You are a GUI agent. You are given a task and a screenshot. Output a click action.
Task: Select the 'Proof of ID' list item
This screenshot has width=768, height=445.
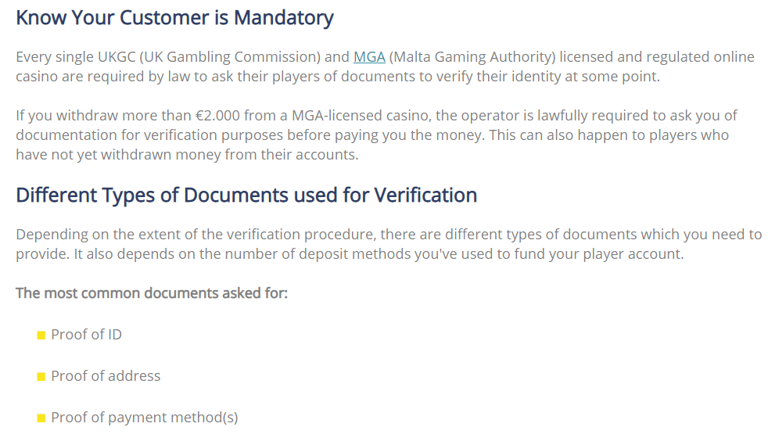[86, 335]
